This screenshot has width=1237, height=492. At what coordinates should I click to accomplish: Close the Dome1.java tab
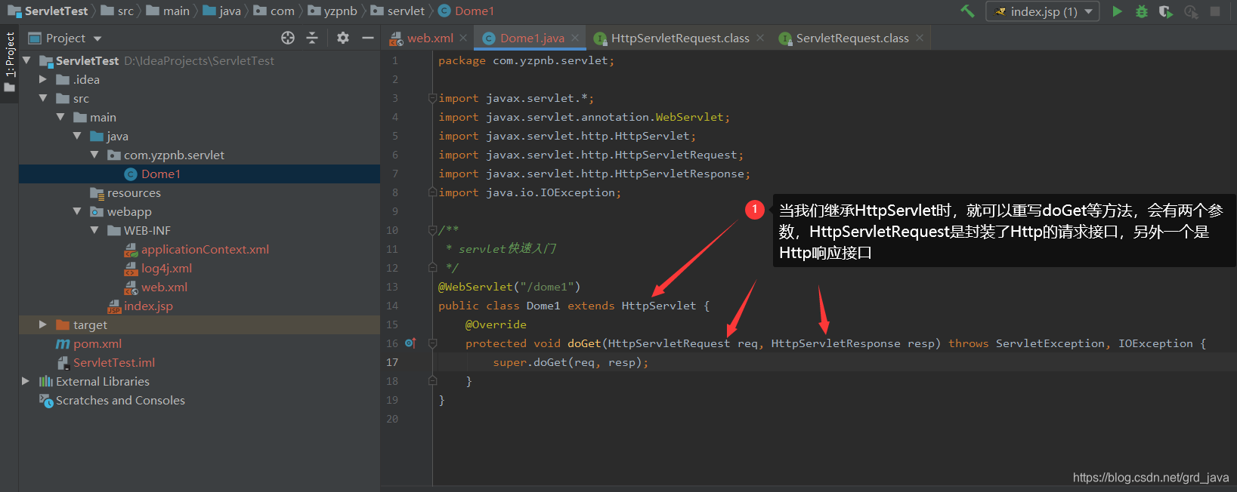[x=575, y=38]
